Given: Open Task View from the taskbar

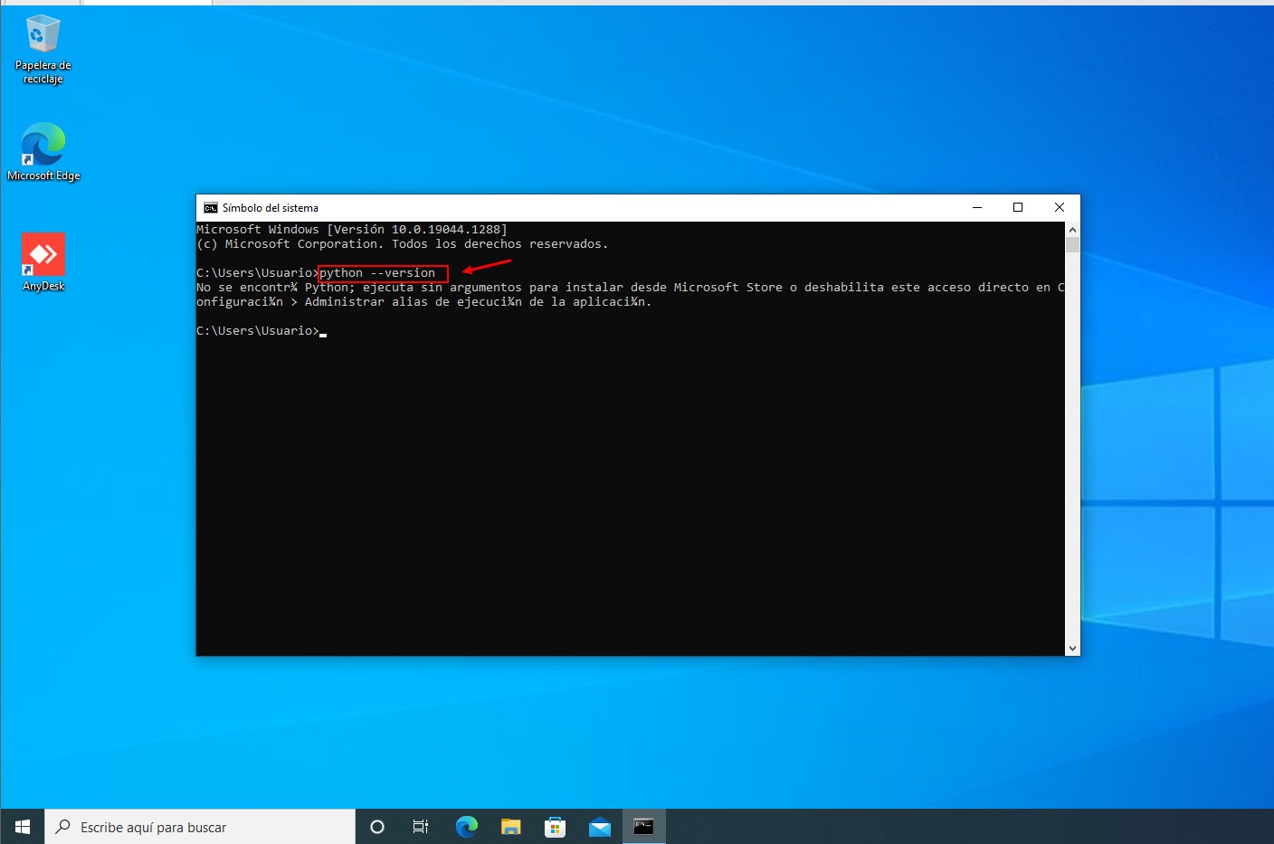Looking at the screenshot, I should (420, 826).
